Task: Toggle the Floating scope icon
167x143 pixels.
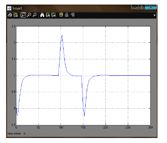Action: 61,15
